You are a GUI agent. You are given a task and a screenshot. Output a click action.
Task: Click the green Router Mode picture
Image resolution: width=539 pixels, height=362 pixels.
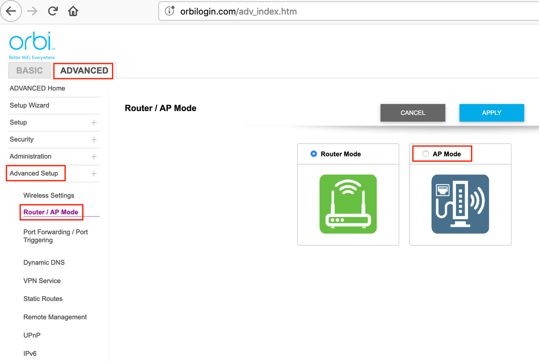click(x=348, y=204)
